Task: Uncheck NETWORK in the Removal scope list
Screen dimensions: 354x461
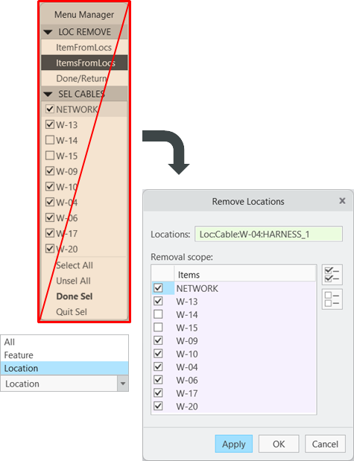Action: (158, 287)
